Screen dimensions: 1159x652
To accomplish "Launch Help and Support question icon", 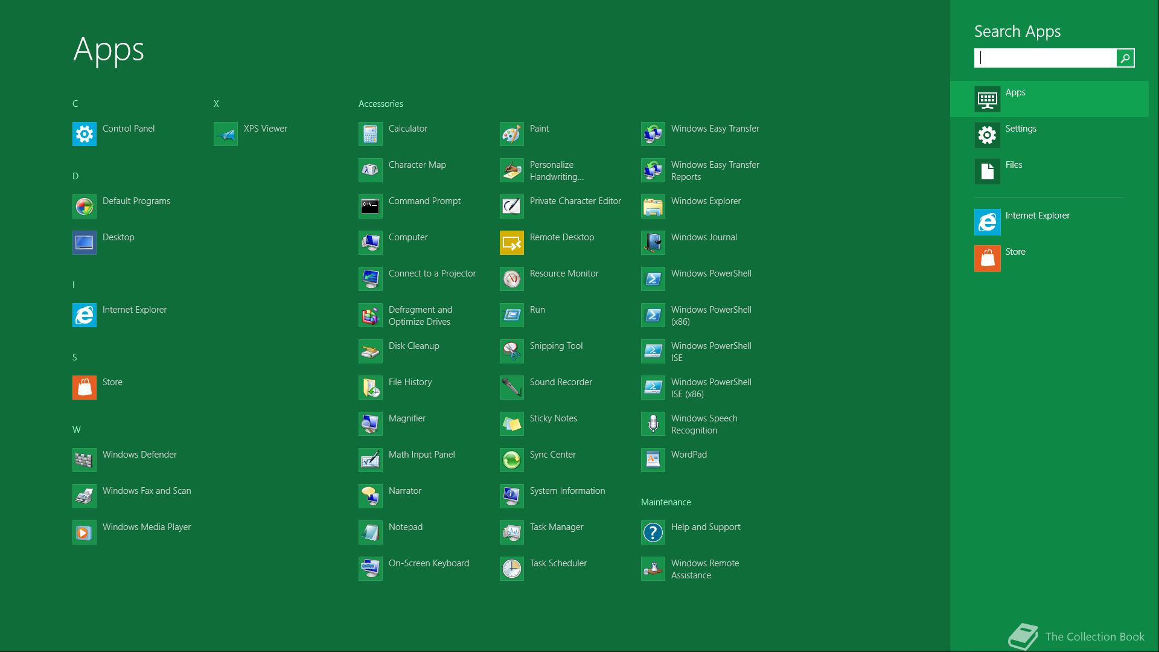I will click(x=653, y=532).
